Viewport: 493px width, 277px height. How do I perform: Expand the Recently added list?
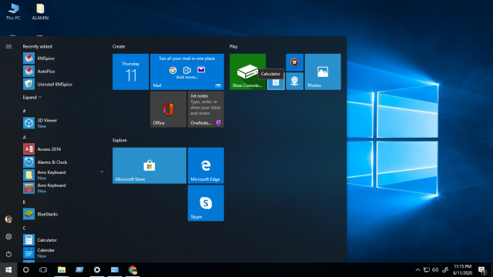click(x=32, y=98)
